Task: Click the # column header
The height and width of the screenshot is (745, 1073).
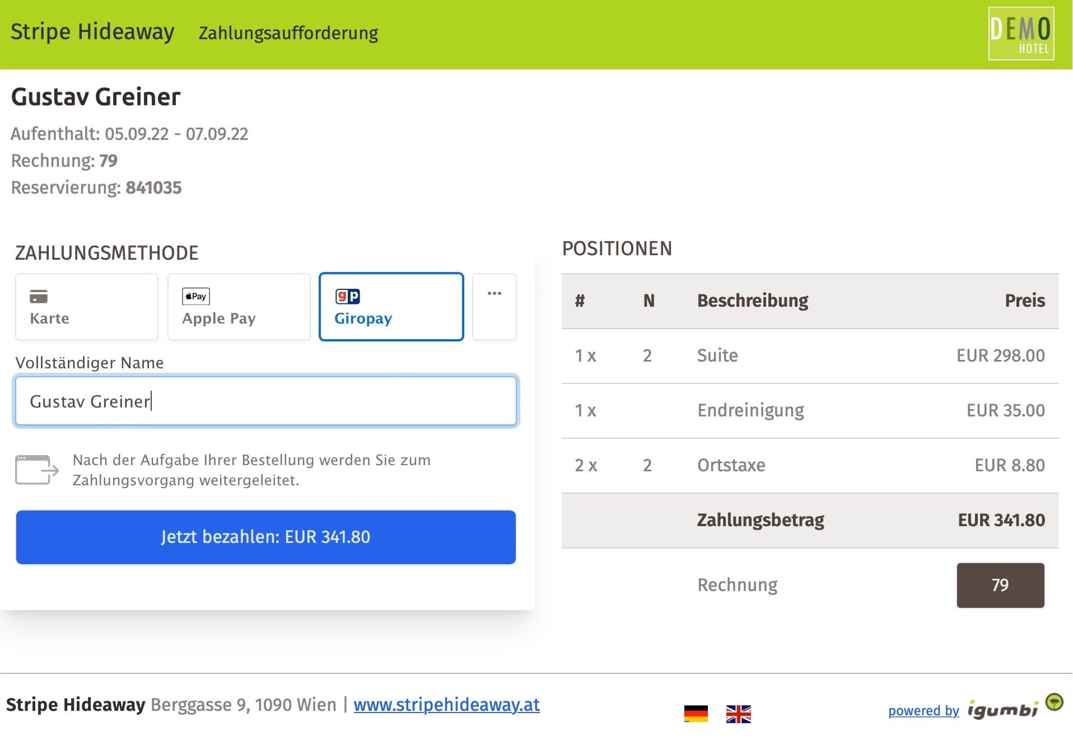Action: pos(580,301)
